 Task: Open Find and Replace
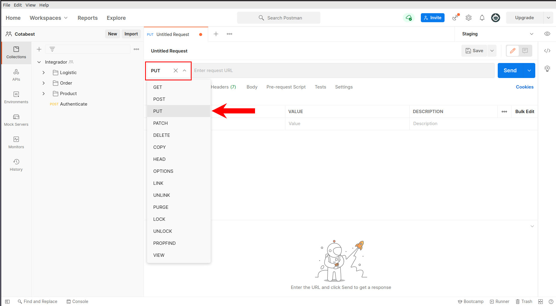click(x=38, y=301)
